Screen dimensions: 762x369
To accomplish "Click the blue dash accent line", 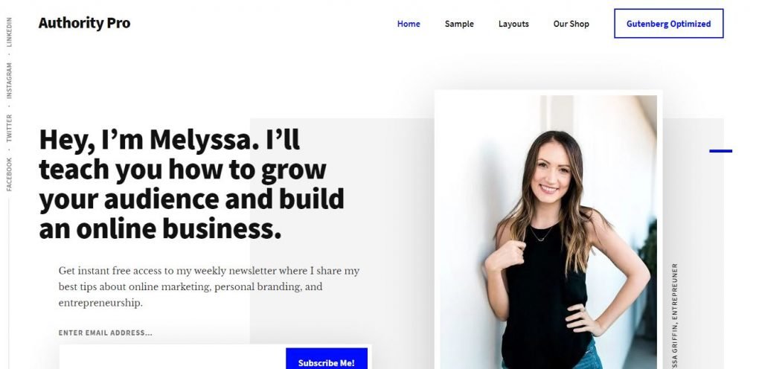I will click(720, 151).
